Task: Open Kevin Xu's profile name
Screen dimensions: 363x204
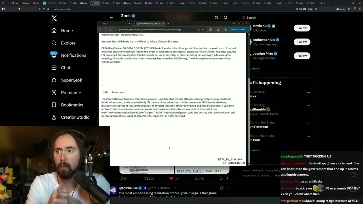Action: (260, 26)
